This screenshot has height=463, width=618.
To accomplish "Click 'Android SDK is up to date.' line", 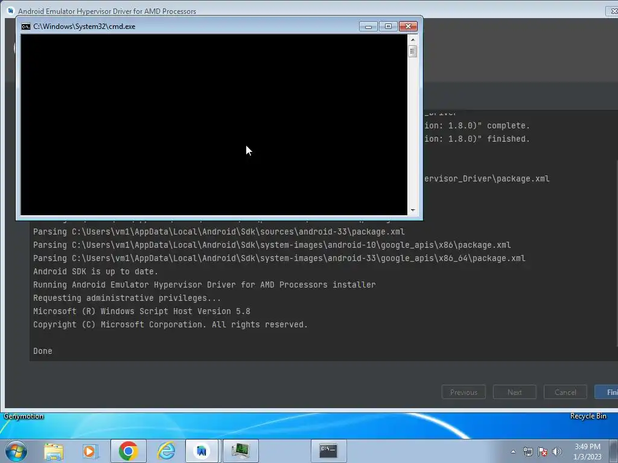I will tap(95, 271).
